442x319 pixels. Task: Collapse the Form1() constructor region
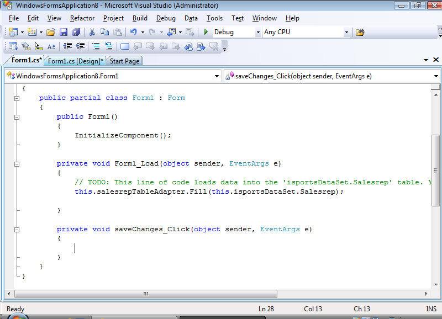17,117
